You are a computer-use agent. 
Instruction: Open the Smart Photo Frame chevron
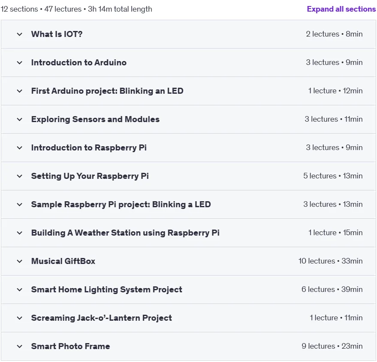pyautogui.click(x=20, y=347)
